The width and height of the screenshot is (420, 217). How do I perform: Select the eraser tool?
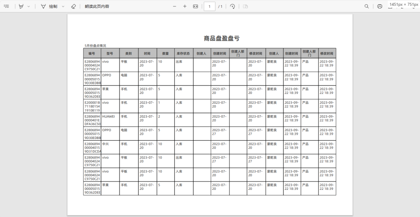(73, 6)
